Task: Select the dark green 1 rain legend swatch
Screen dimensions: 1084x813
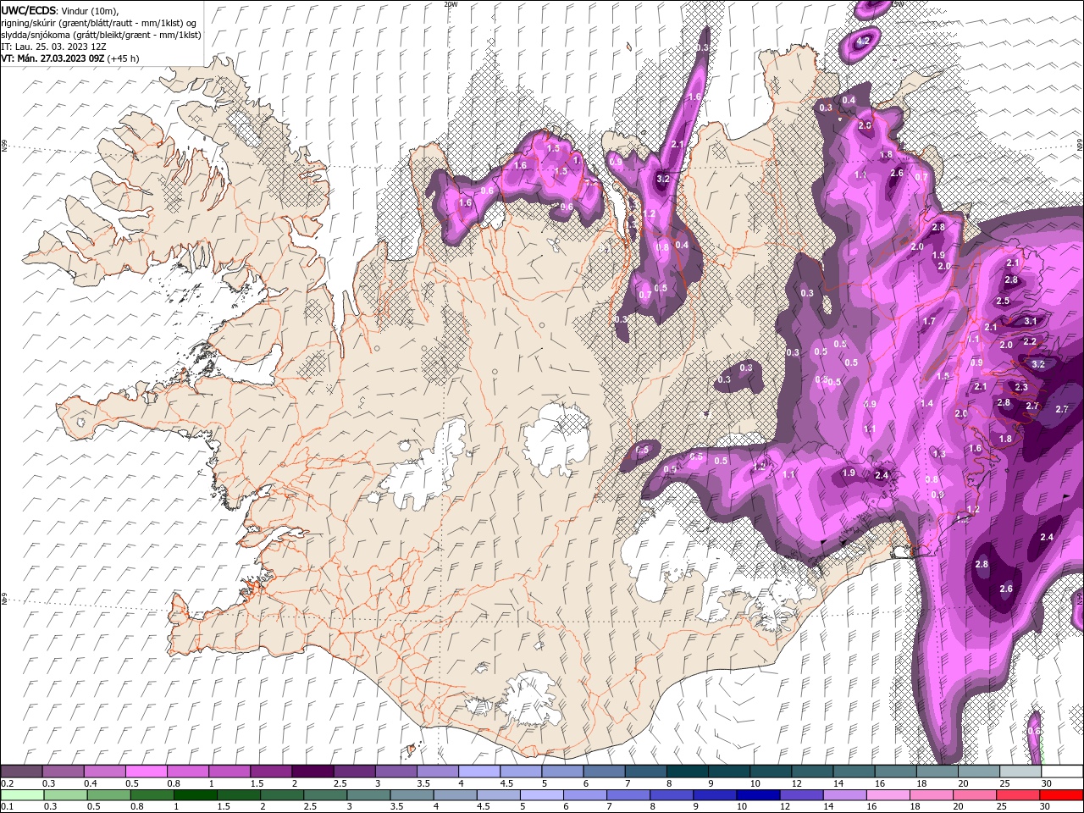Action: click(196, 794)
